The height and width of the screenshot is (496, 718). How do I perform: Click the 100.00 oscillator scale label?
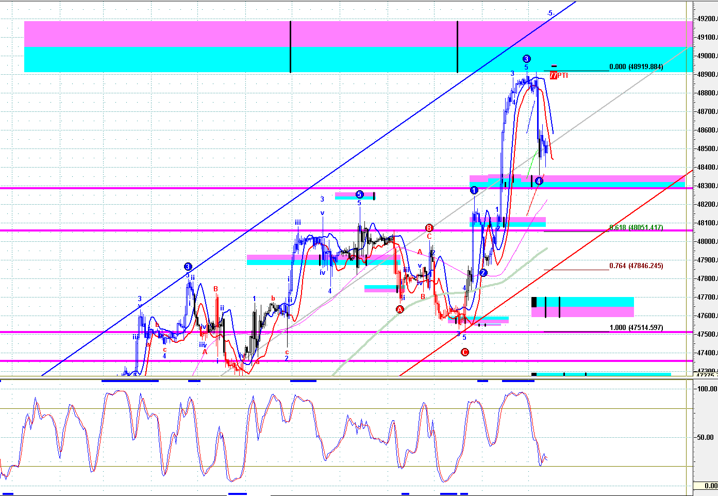(x=707, y=389)
